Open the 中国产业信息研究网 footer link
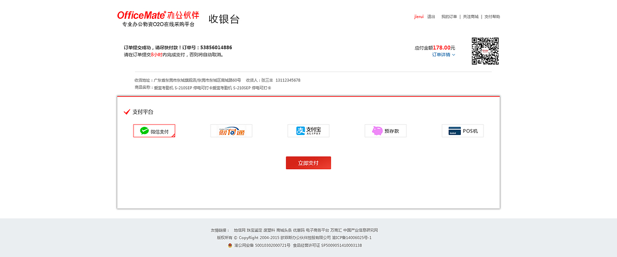Viewport: 617px width, 257px height. (x=361, y=230)
